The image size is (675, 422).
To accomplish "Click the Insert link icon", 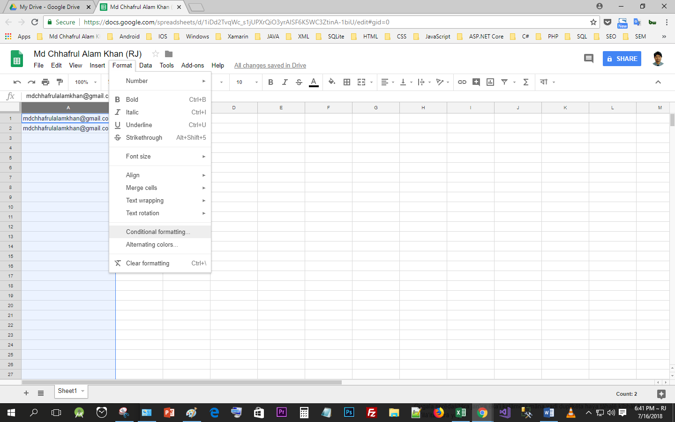I will pos(462,82).
